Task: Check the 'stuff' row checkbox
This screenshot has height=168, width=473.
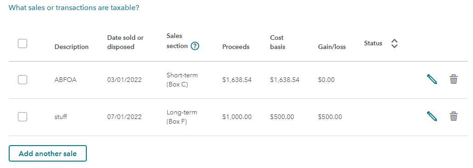Action: tap(23, 117)
